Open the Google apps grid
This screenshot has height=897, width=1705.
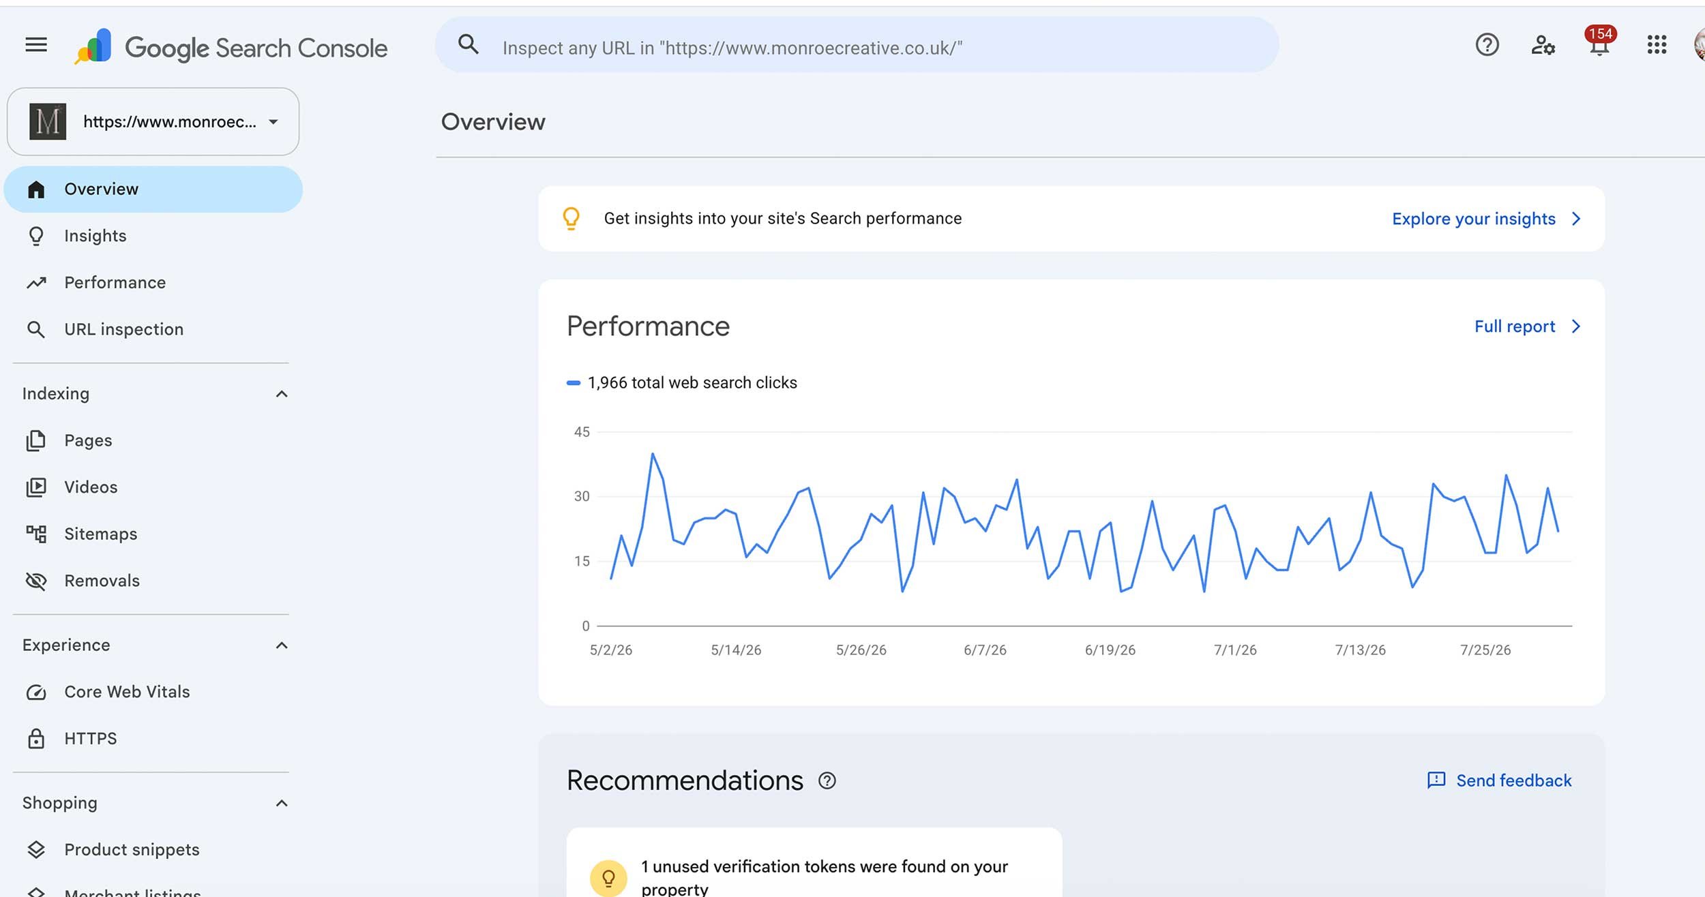(x=1657, y=45)
